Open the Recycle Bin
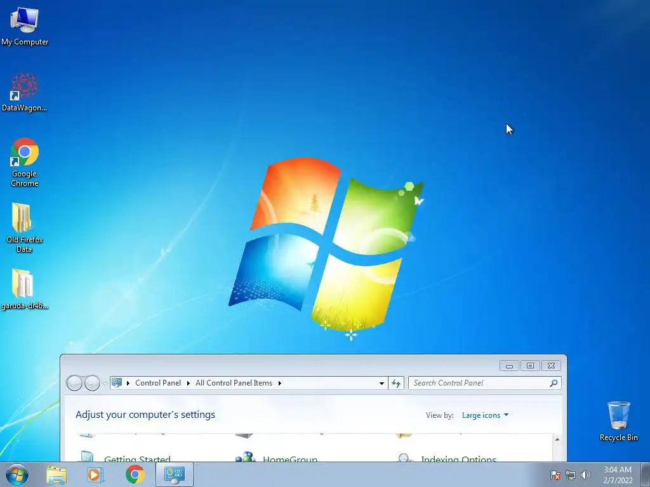This screenshot has width=650, height=487. coord(618,421)
